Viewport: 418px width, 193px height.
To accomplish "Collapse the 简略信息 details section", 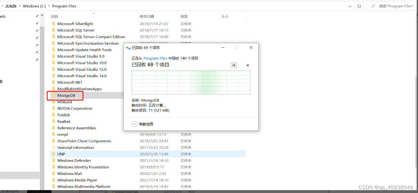I will click(134, 124).
